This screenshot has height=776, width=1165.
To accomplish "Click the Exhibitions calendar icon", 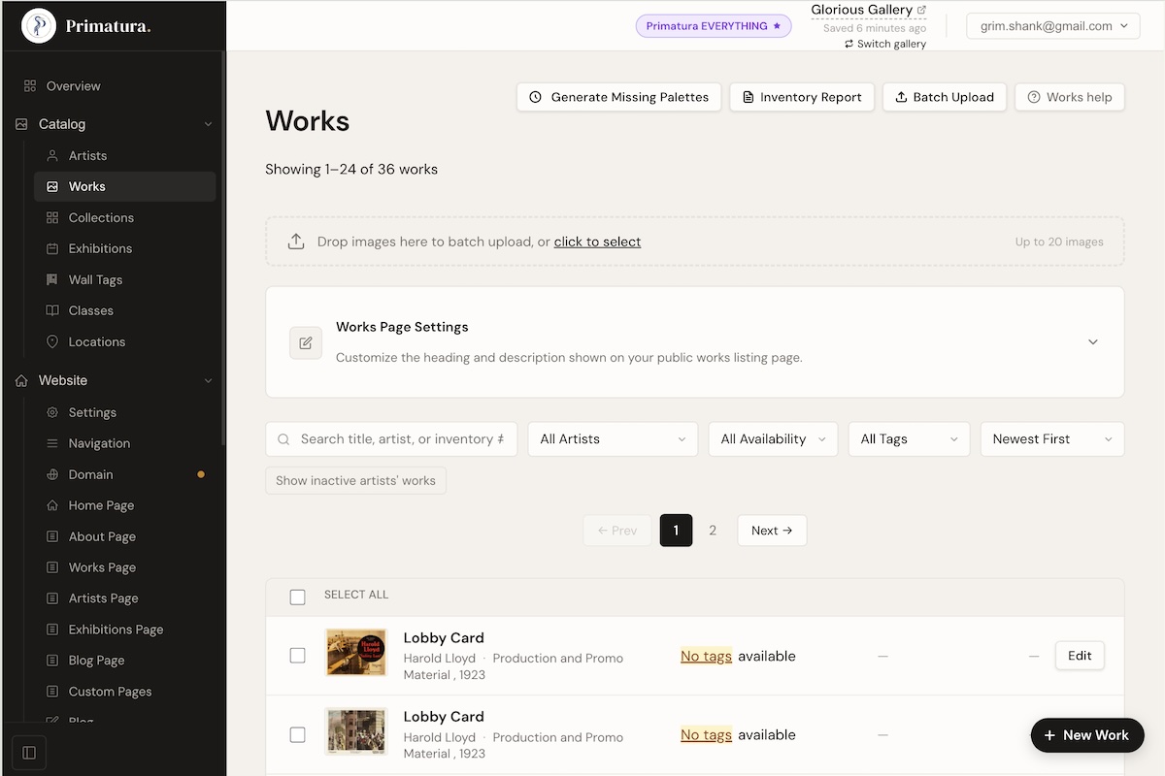I will point(52,248).
